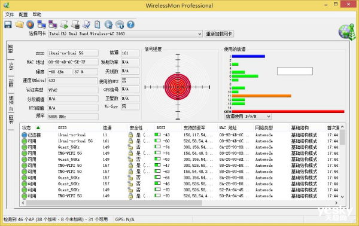Click the blue question mark help icon
This screenshot has height=226, width=359.
point(130,25)
